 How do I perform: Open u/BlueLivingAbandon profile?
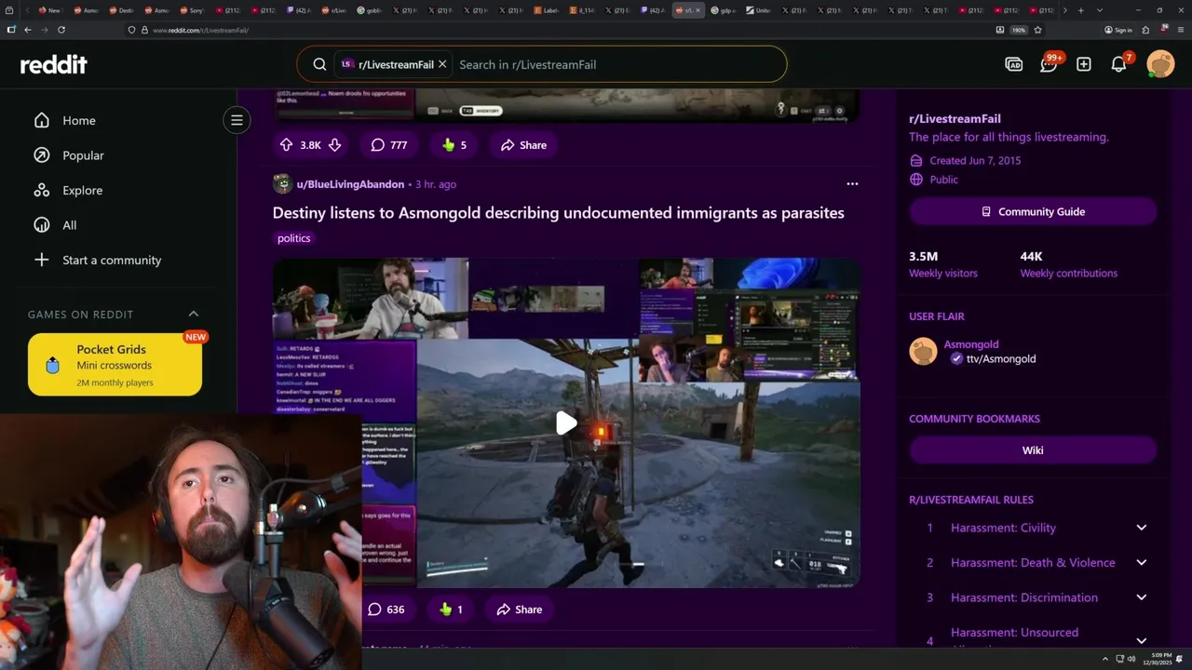click(x=350, y=184)
